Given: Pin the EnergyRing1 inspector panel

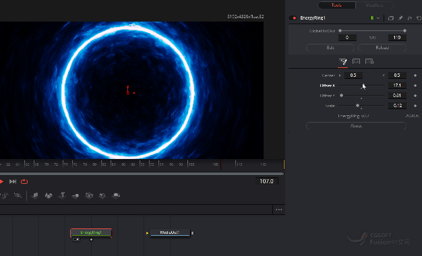Looking at the screenshot, I should (400, 18).
